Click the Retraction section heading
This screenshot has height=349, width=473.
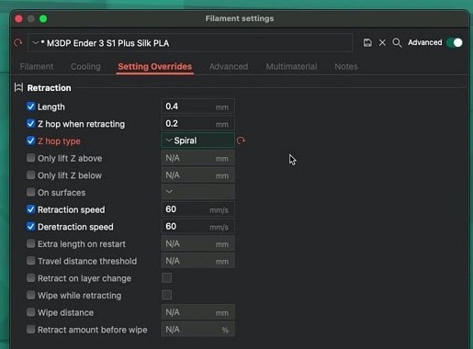tap(49, 88)
